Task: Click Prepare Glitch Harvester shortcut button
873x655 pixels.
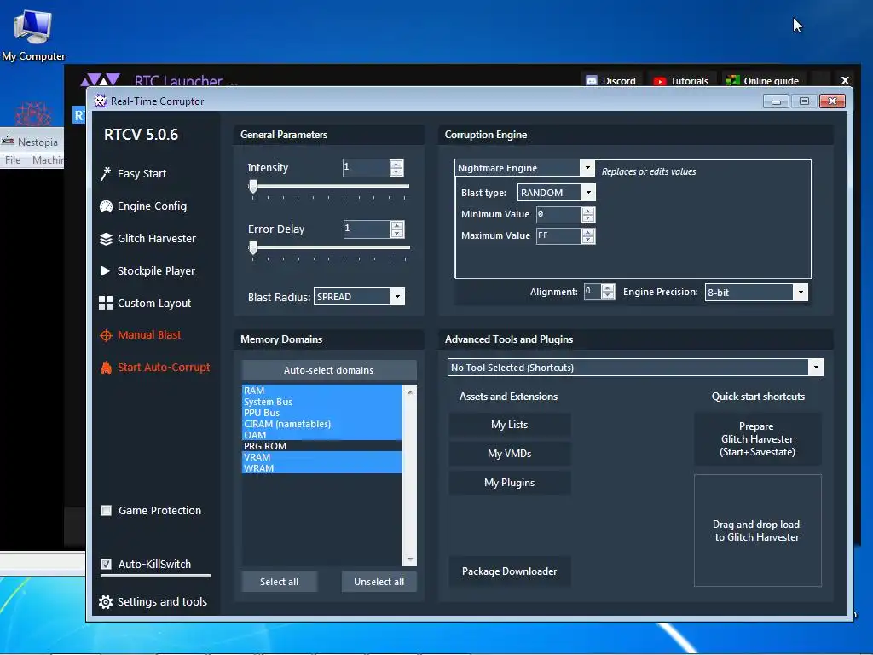Action: pyautogui.click(x=757, y=439)
